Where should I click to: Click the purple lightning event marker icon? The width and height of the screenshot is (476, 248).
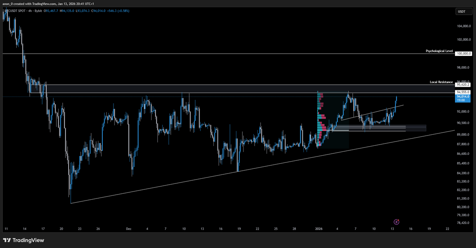pyautogui.click(x=396, y=222)
